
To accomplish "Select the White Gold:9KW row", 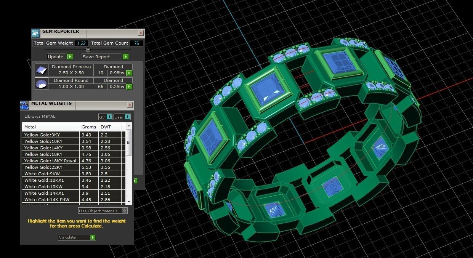I will pos(74,174).
